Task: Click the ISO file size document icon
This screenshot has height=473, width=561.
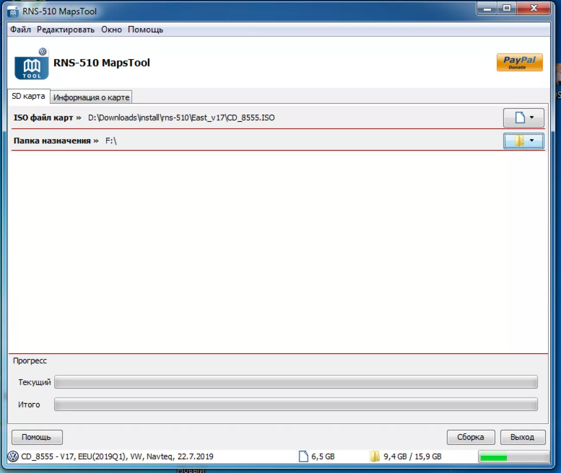Action: tap(303, 457)
